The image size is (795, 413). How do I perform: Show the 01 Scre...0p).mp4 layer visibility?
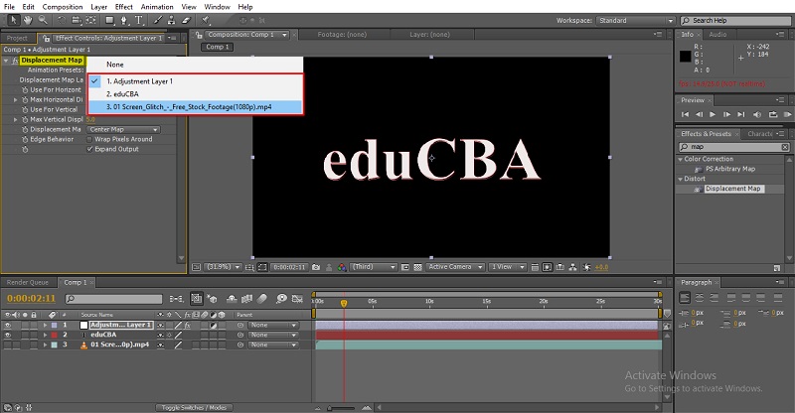click(7, 345)
